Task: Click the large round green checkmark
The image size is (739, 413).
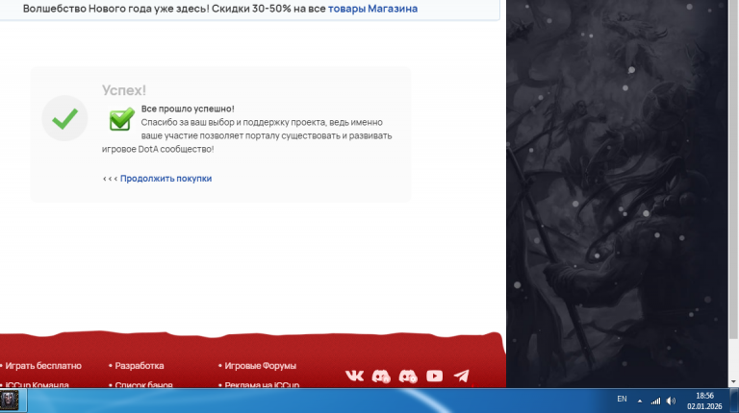Action: pyautogui.click(x=65, y=118)
